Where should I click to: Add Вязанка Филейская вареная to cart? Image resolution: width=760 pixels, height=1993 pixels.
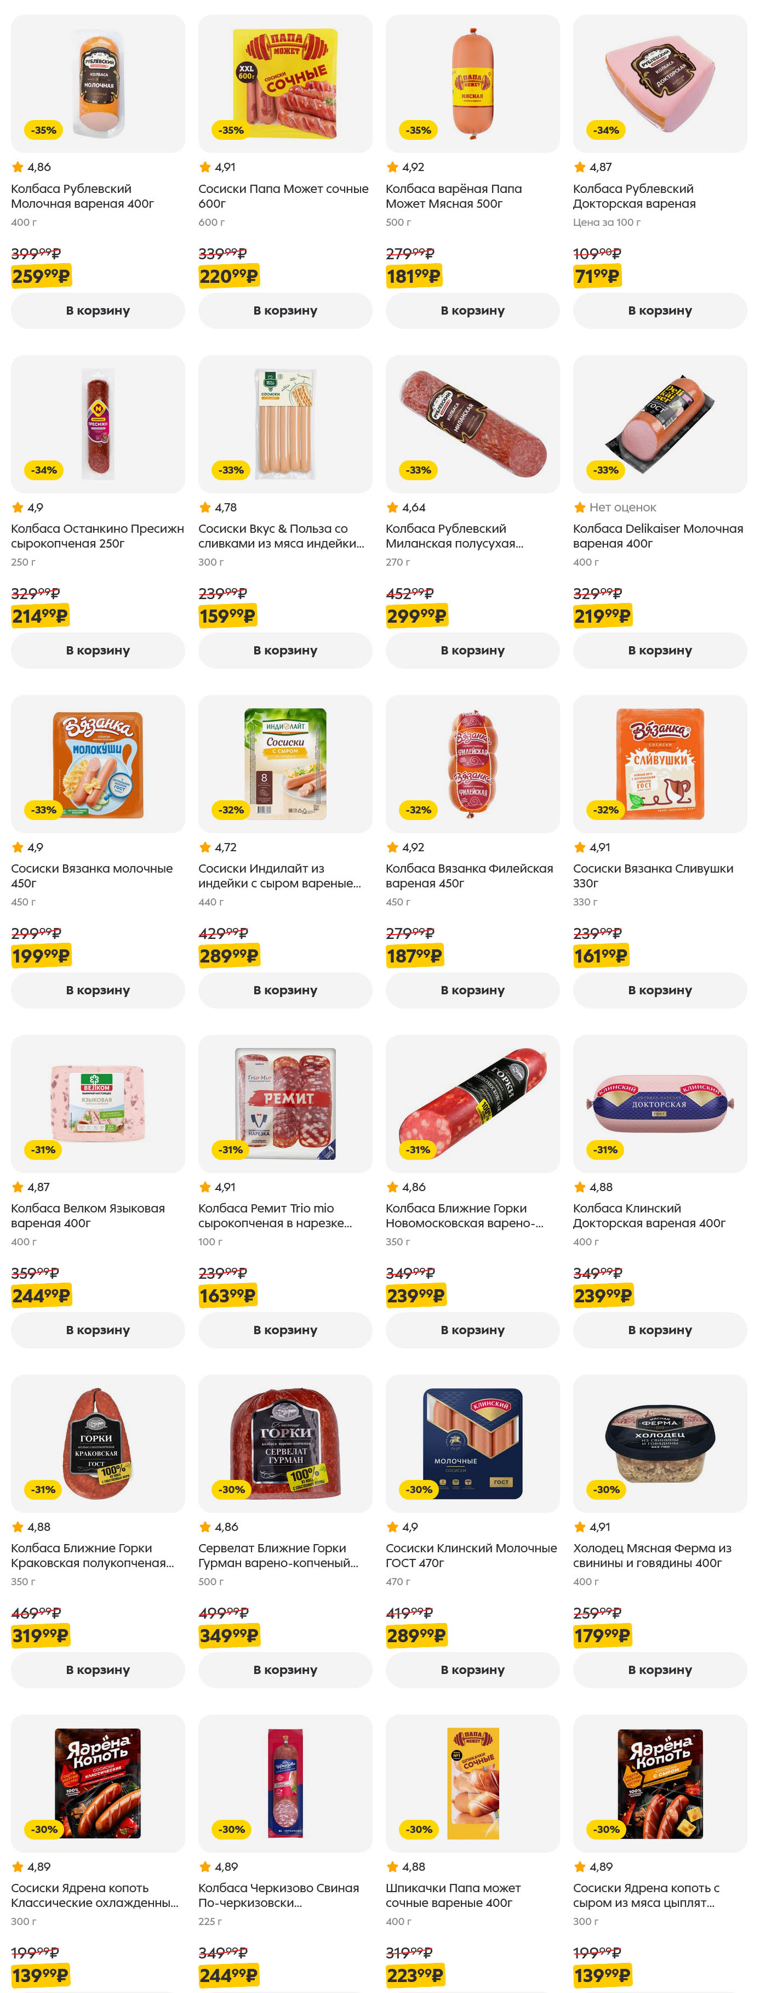pyautogui.click(x=472, y=989)
